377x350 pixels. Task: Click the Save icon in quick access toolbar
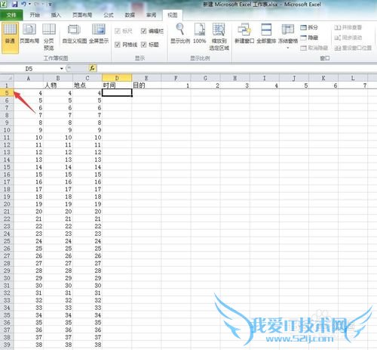[14, 4]
